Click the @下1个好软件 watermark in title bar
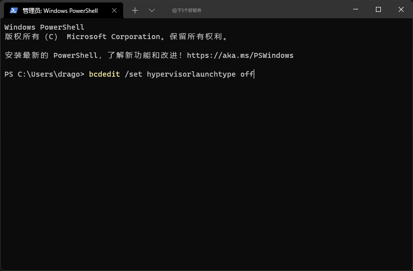 coord(186,10)
